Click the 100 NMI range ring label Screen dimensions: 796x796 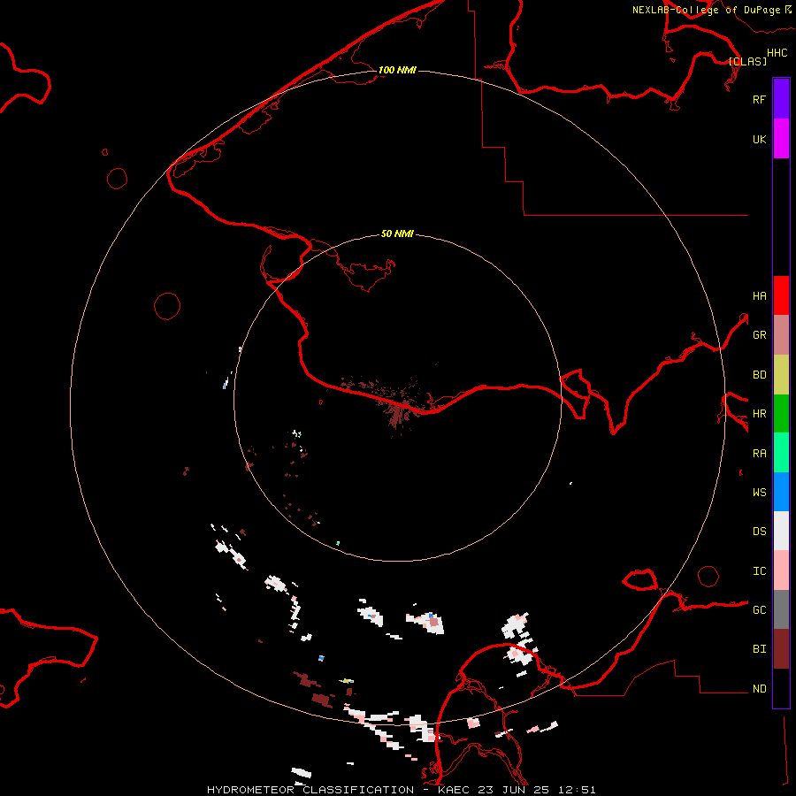(x=397, y=70)
